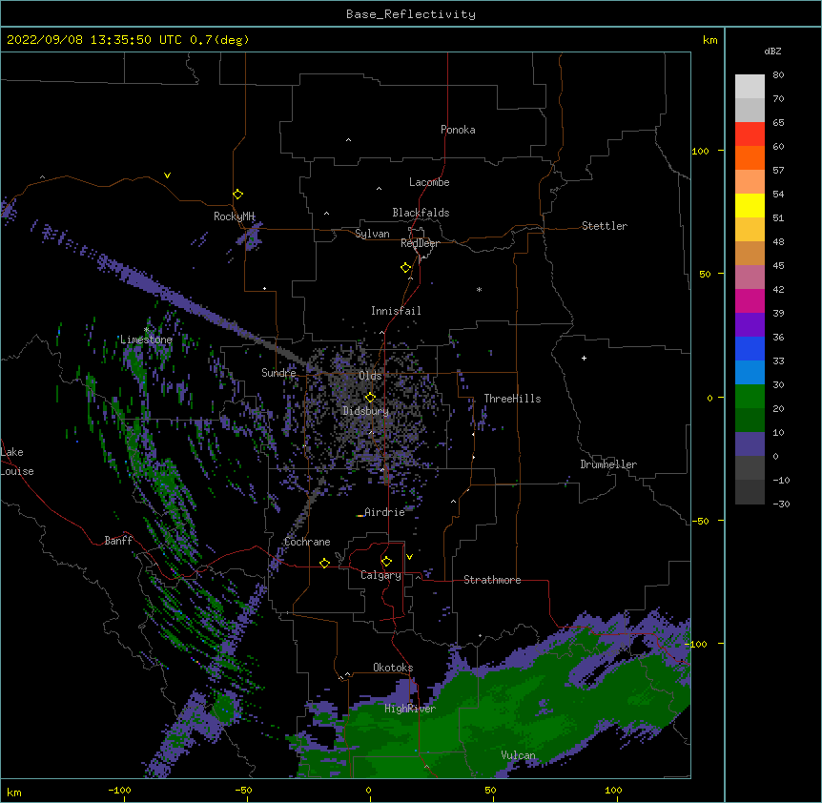This screenshot has height=803, width=822.
Task: Click the 42 dBZ magenta color swatch
Action: tap(750, 300)
